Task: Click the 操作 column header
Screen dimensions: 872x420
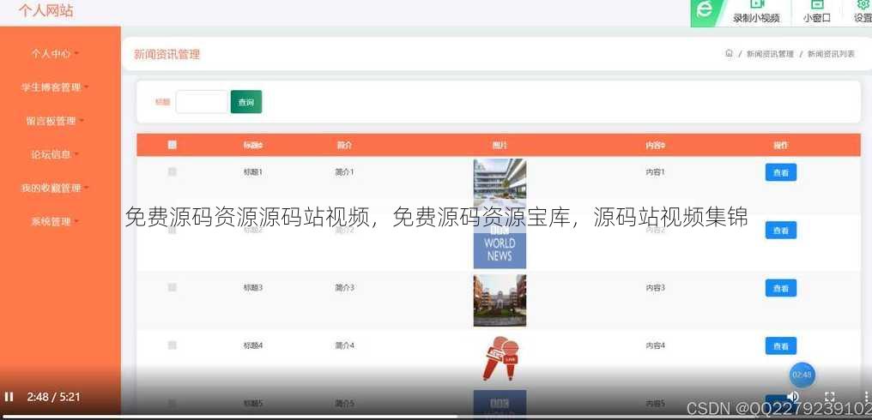Action: (x=781, y=145)
